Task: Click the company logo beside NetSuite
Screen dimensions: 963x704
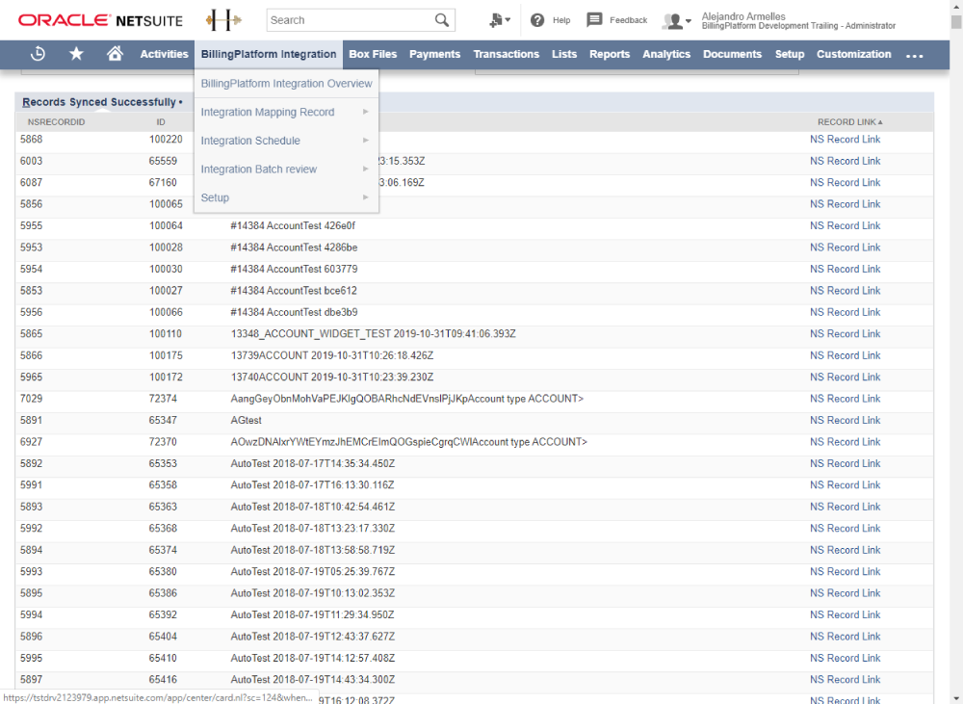Action: coord(223,20)
